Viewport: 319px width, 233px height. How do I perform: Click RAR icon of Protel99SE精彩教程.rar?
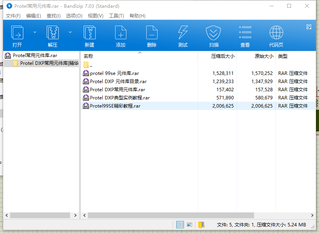(x=86, y=106)
